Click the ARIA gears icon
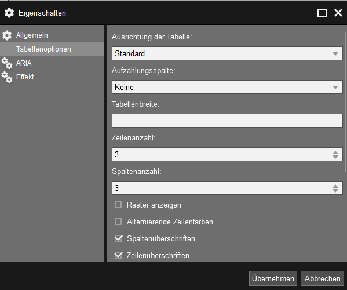This screenshot has width=347, height=290. coord(7,63)
